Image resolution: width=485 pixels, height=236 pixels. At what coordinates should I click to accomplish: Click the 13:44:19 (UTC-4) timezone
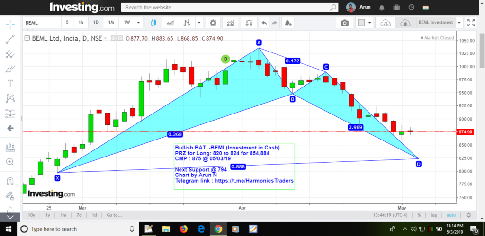click(x=390, y=215)
